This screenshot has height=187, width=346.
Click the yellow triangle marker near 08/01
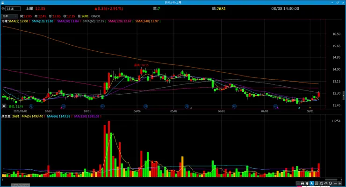coord(310,108)
